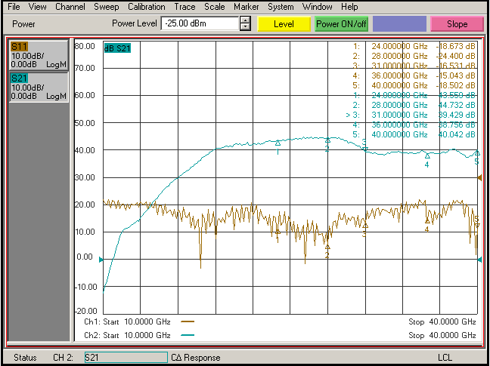The width and height of the screenshot is (490, 366).
Task: Click the -20.00 y-axis scale label
Action: (86, 311)
